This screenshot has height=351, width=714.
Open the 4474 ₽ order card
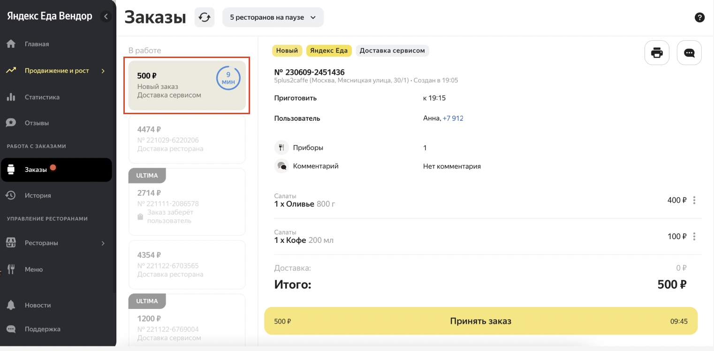pos(187,139)
